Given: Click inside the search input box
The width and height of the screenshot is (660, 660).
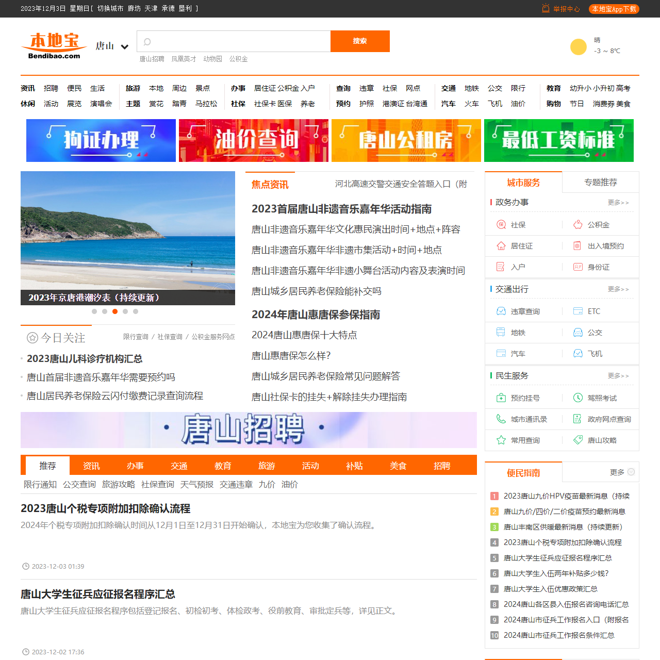Looking at the screenshot, I should (x=233, y=41).
